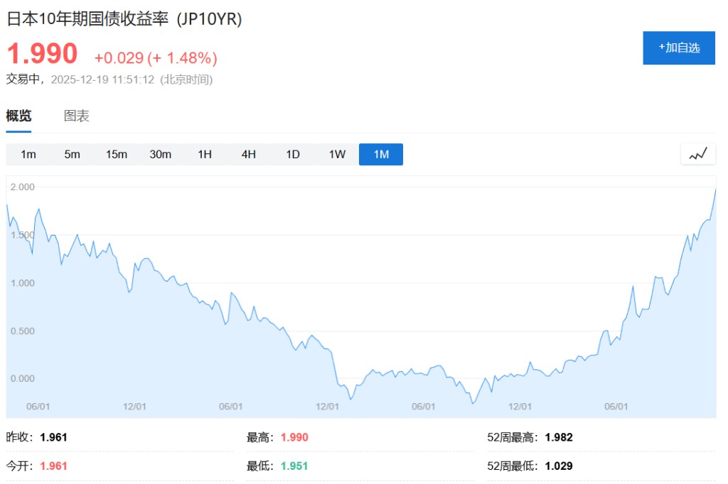Click the line chart type icon
The height and width of the screenshot is (484, 728).
click(x=697, y=154)
